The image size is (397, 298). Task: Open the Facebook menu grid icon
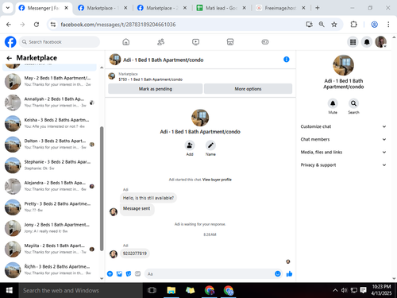pyautogui.click(x=353, y=42)
